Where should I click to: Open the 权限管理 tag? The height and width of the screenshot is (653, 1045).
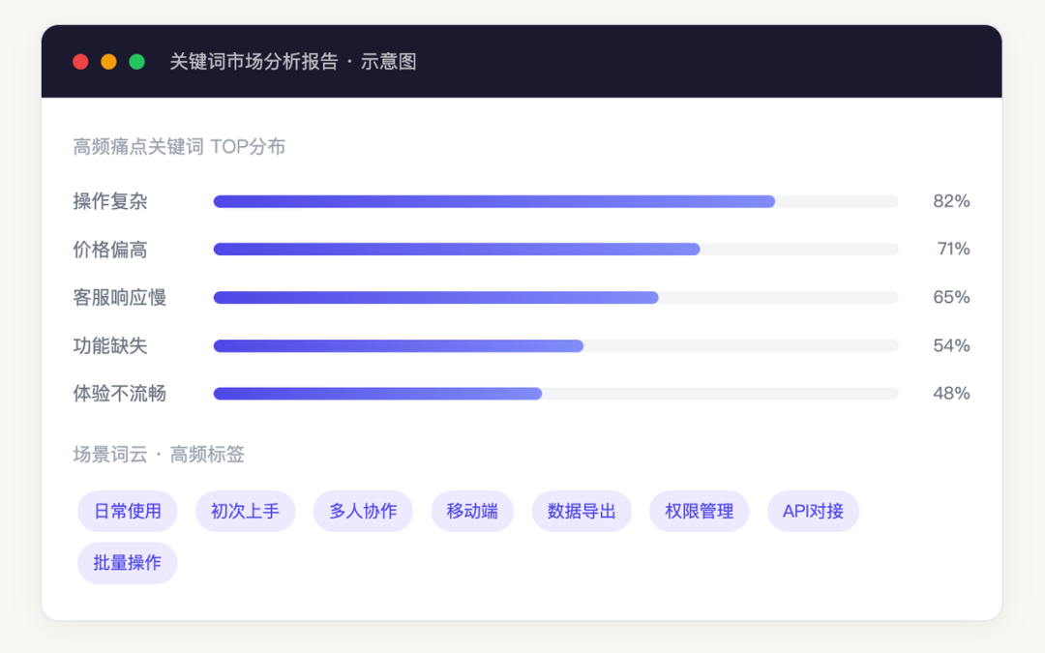700,511
